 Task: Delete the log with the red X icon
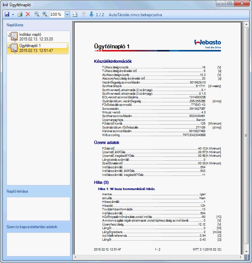coord(28,14)
